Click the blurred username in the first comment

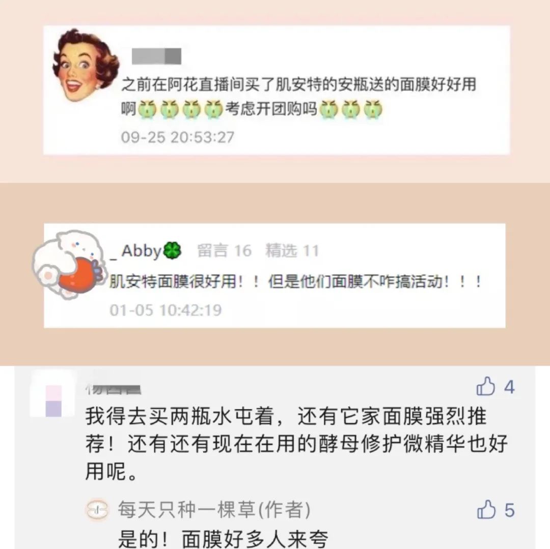[x=156, y=56]
